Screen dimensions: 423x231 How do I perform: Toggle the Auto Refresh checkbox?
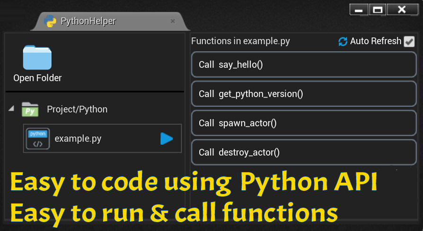pos(409,42)
